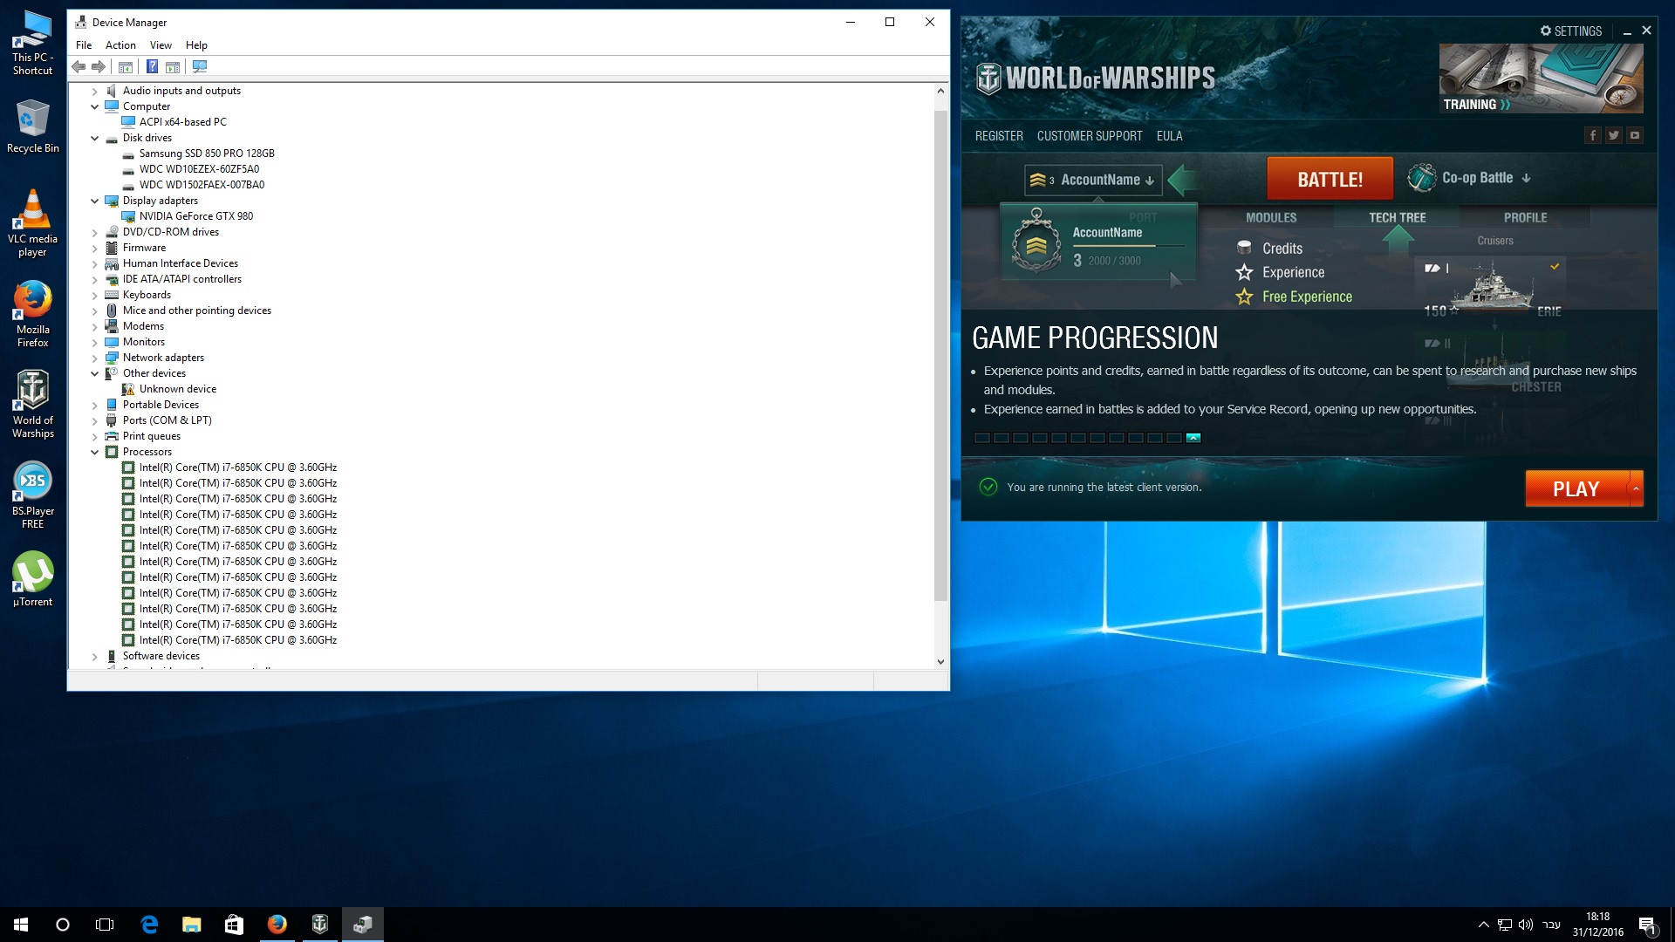The height and width of the screenshot is (942, 1675).
Task: Open World of Warships taskbar icon
Action: pyautogui.click(x=320, y=925)
